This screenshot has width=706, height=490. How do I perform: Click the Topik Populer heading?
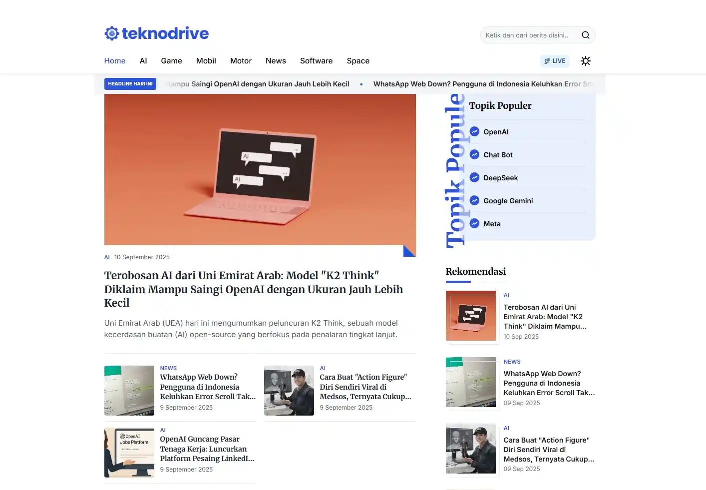coord(500,105)
